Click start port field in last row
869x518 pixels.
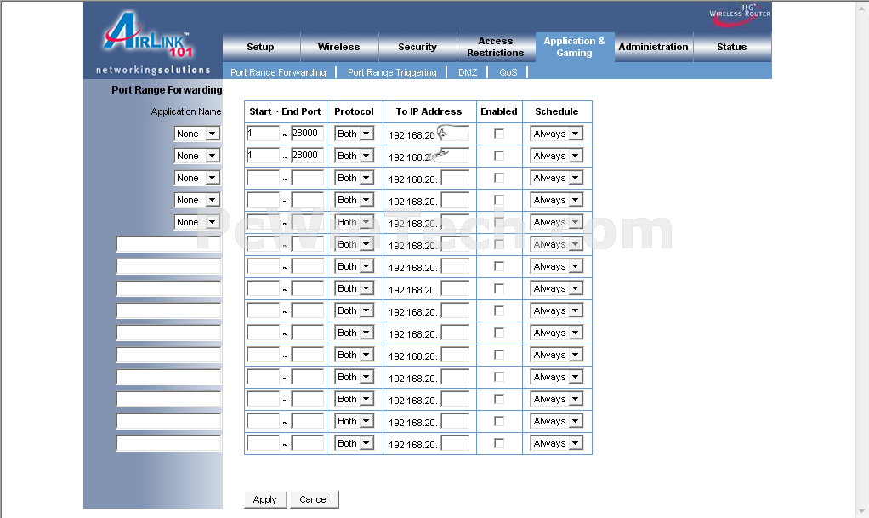click(263, 443)
